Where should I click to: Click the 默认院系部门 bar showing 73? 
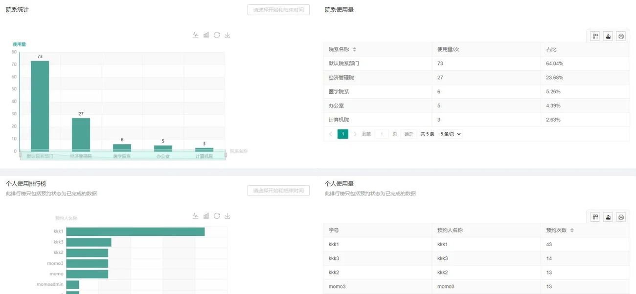click(x=40, y=106)
